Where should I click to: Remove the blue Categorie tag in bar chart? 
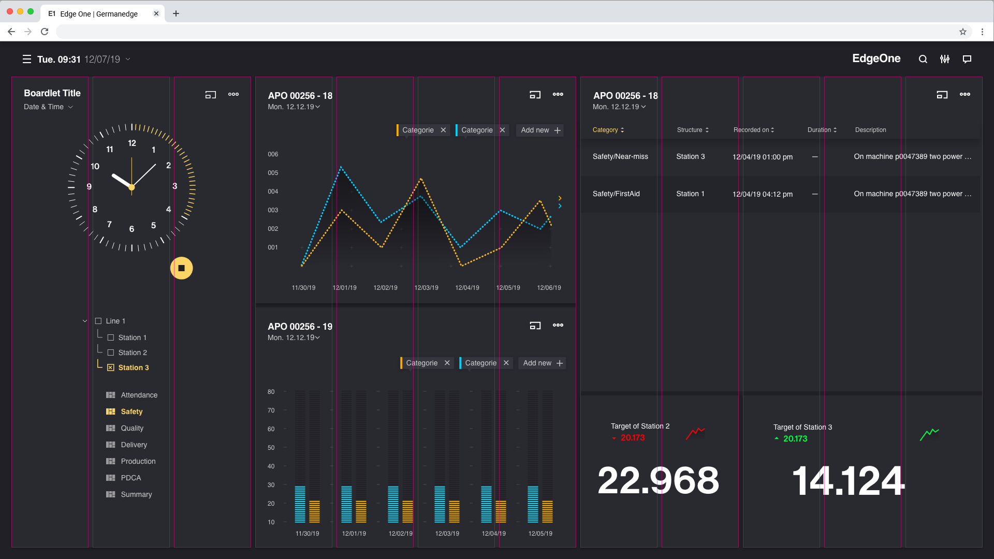click(x=506, y=363)
